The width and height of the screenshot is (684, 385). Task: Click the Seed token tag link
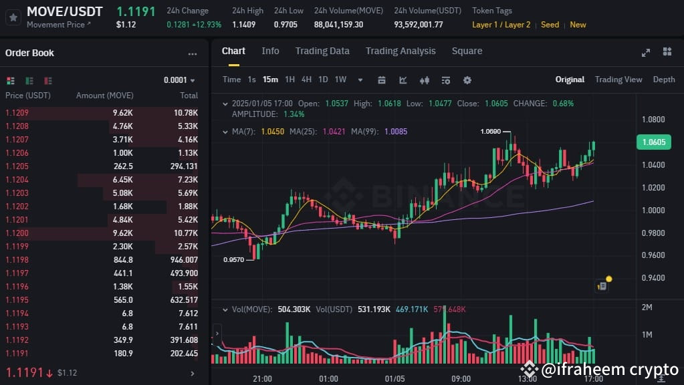tap(549, 25)
